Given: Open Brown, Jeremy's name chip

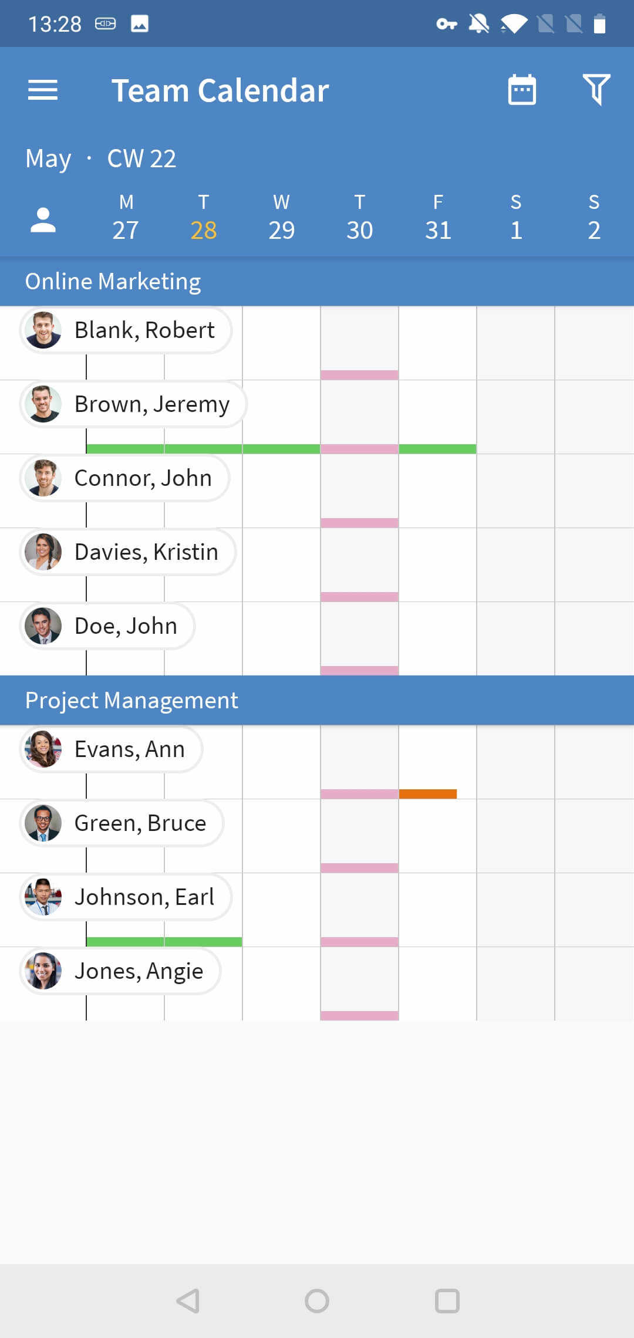Looking at the screenshot, I should [151, 404].
